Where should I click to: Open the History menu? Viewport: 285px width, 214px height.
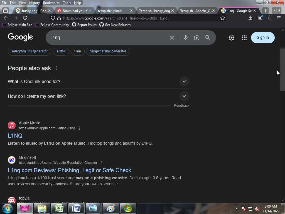coord(34,3)
